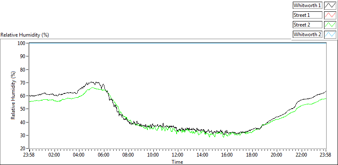Screen dimensions: 338x165
Task: Click the Street 2 green plot icon
Action: [x=330, y=25]
